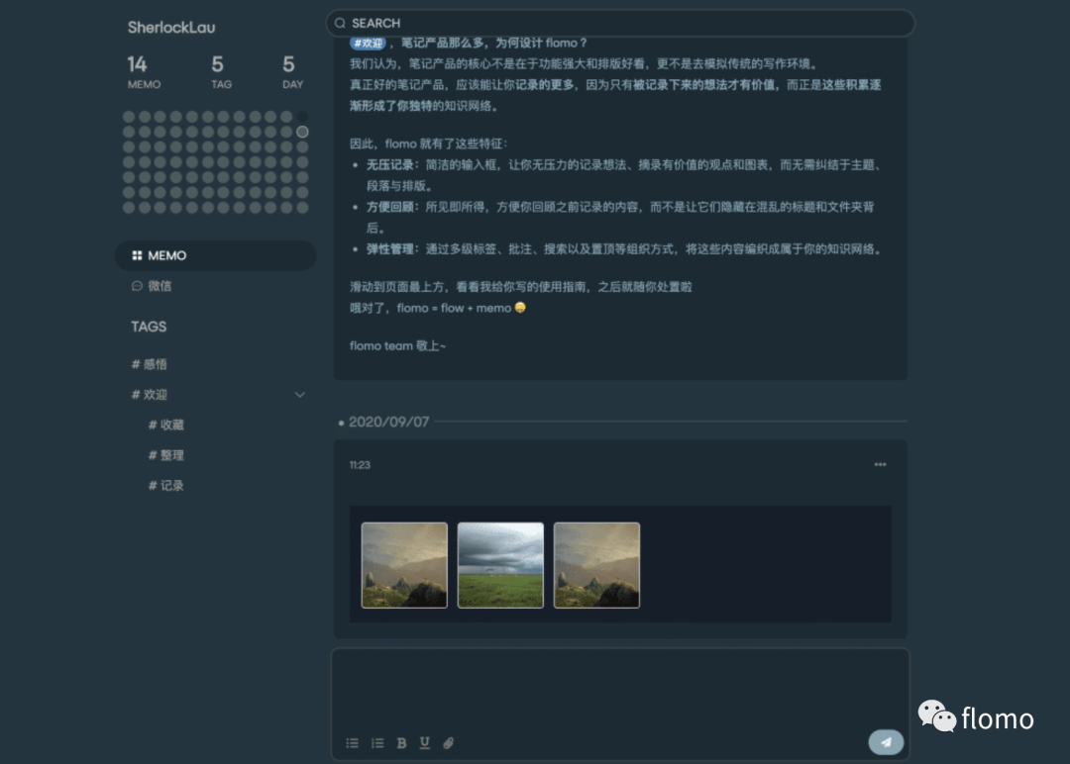The image size is (1070, 764).
Task: Click the 11:23 timestamp on the memo
Action: (x=360, y=465)
